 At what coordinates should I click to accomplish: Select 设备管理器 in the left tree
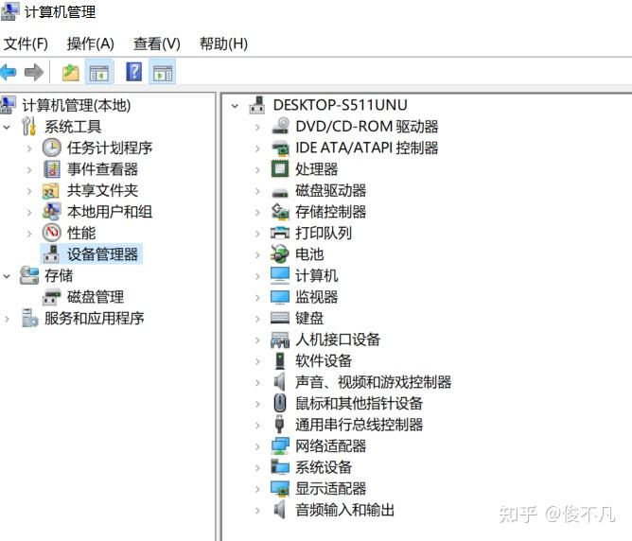point(102,254)
